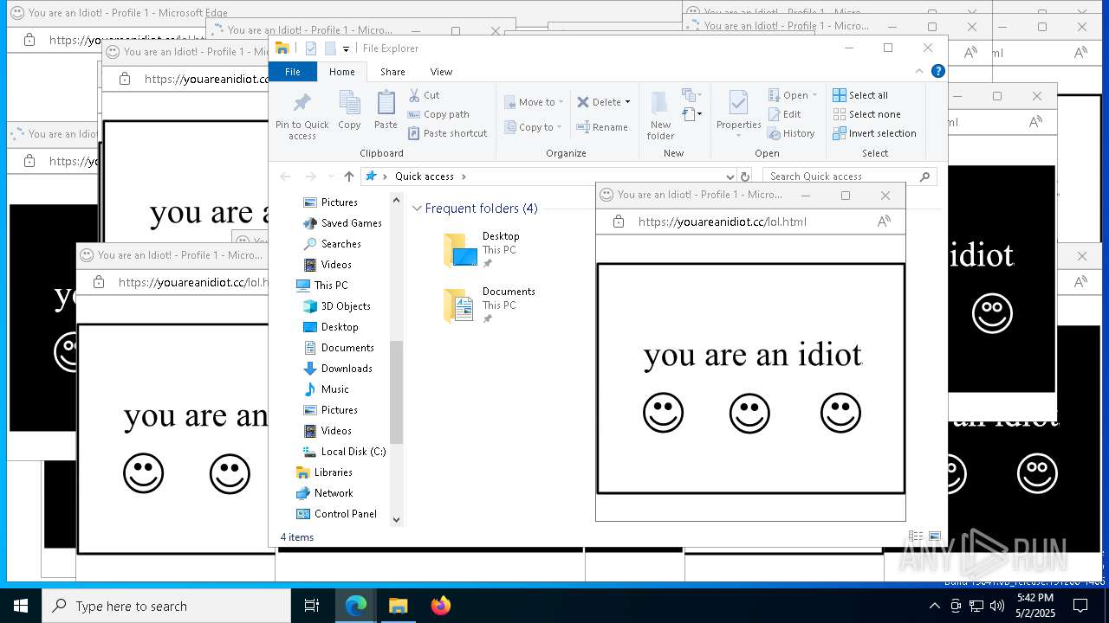Collapse Frequent folders group
This screenshot has width=1109, height=623.
pyautogui.click(x=417, y=209)
